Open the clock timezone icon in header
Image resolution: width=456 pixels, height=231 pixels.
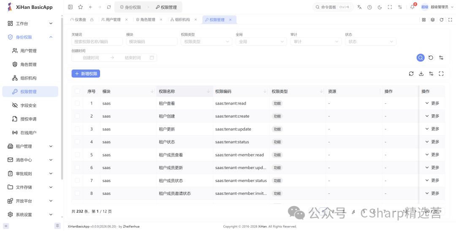(369, 7)
